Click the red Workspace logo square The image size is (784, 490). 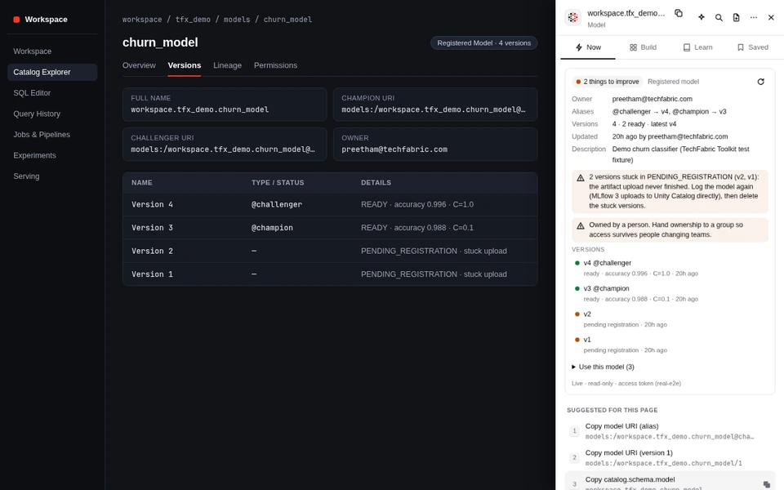pos(16,20)
